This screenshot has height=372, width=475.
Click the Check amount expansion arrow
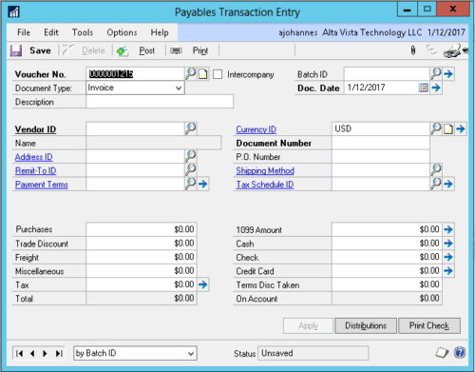click(x=448, y=257)
